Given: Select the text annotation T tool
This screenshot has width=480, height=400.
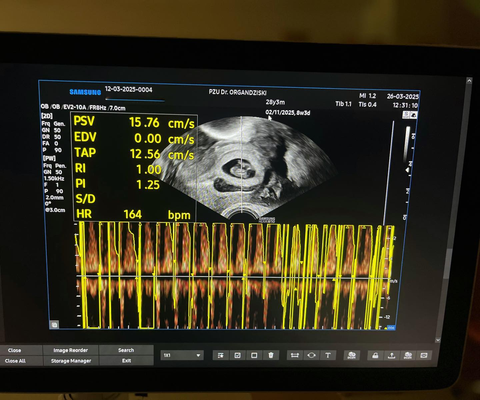Looking at the screenshot, I should (x=328, y=355).
